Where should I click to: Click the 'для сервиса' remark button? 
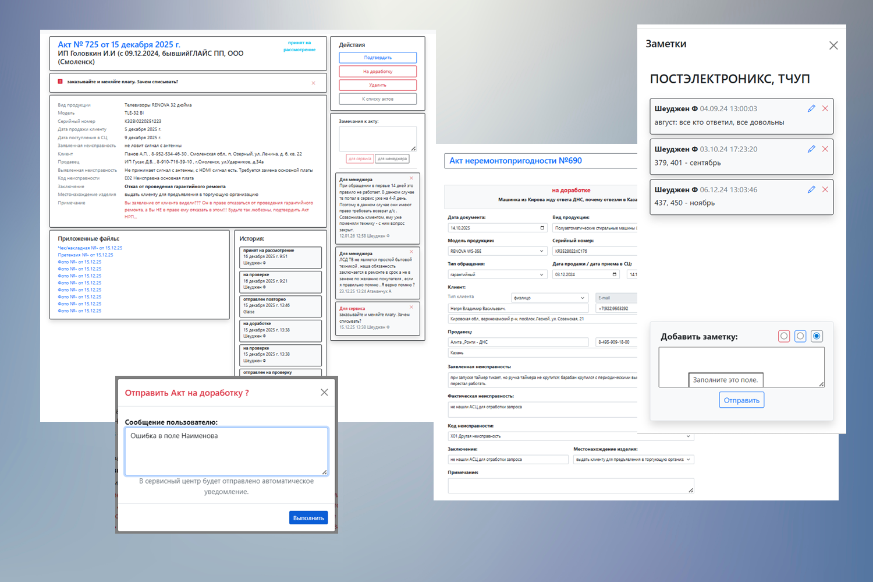coord(360,158)
